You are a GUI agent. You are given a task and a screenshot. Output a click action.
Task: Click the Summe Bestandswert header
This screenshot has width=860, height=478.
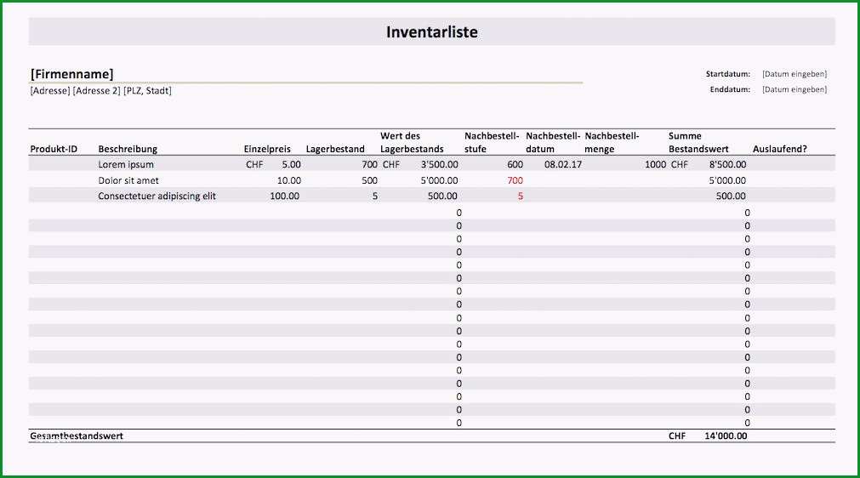698,143
